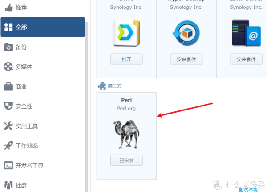
Task: Install the Hyper Backup package
Action: click(186, 59)
